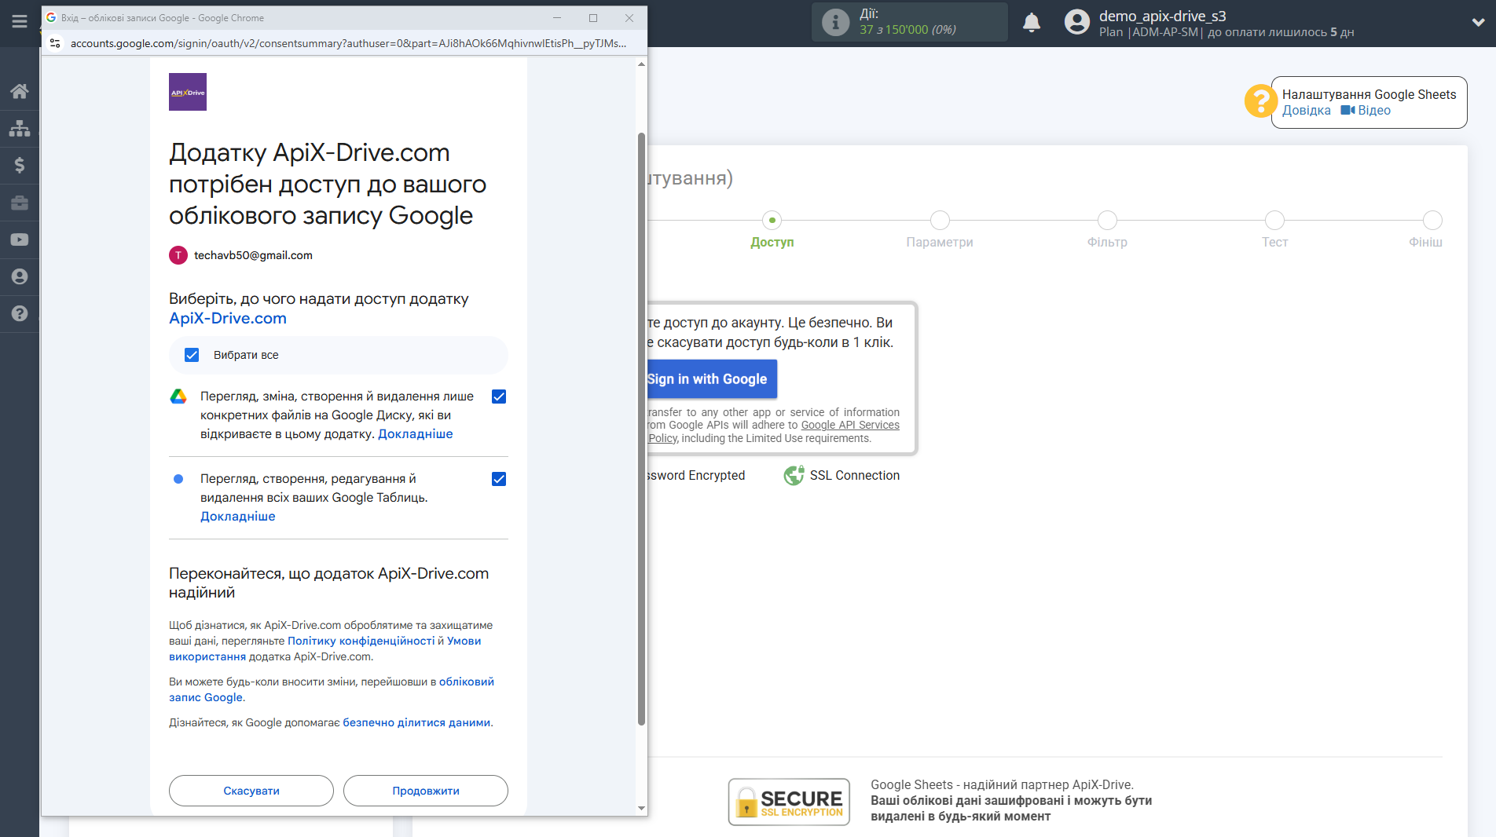
Task: Close the Google sign-in popup window
Action: tap(629, 18)
